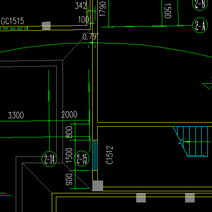This screenshot has height=212, width=212.
Task: Click the 2-14 axis bubble
Action: 49,159
